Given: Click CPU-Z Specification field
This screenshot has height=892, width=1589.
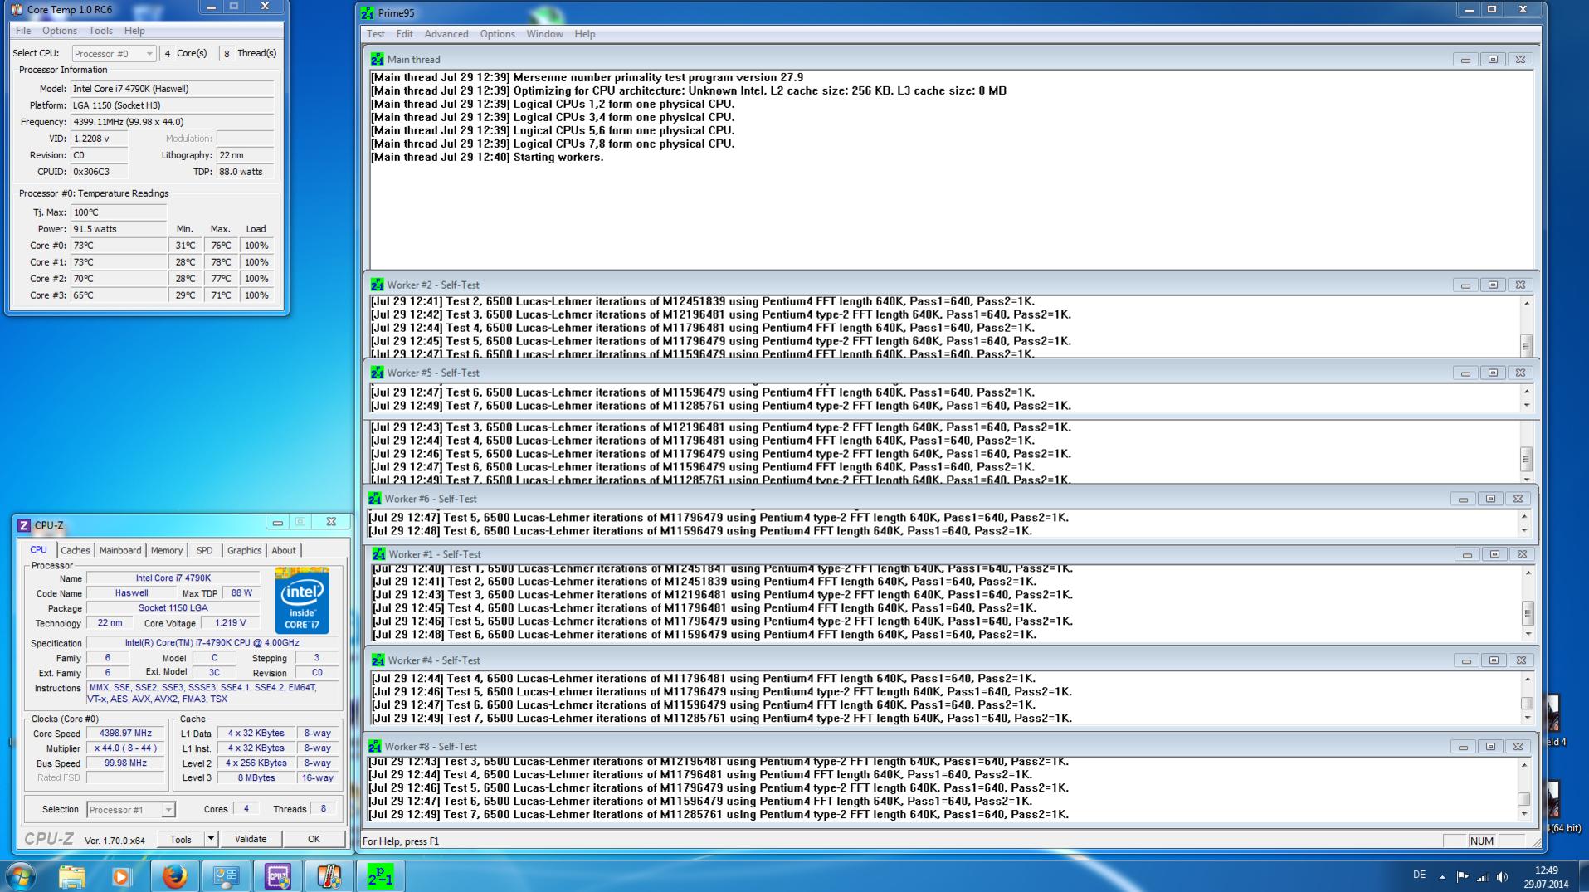Looking at the screenshot, I should pyautogui.click(x=212, y=643).
